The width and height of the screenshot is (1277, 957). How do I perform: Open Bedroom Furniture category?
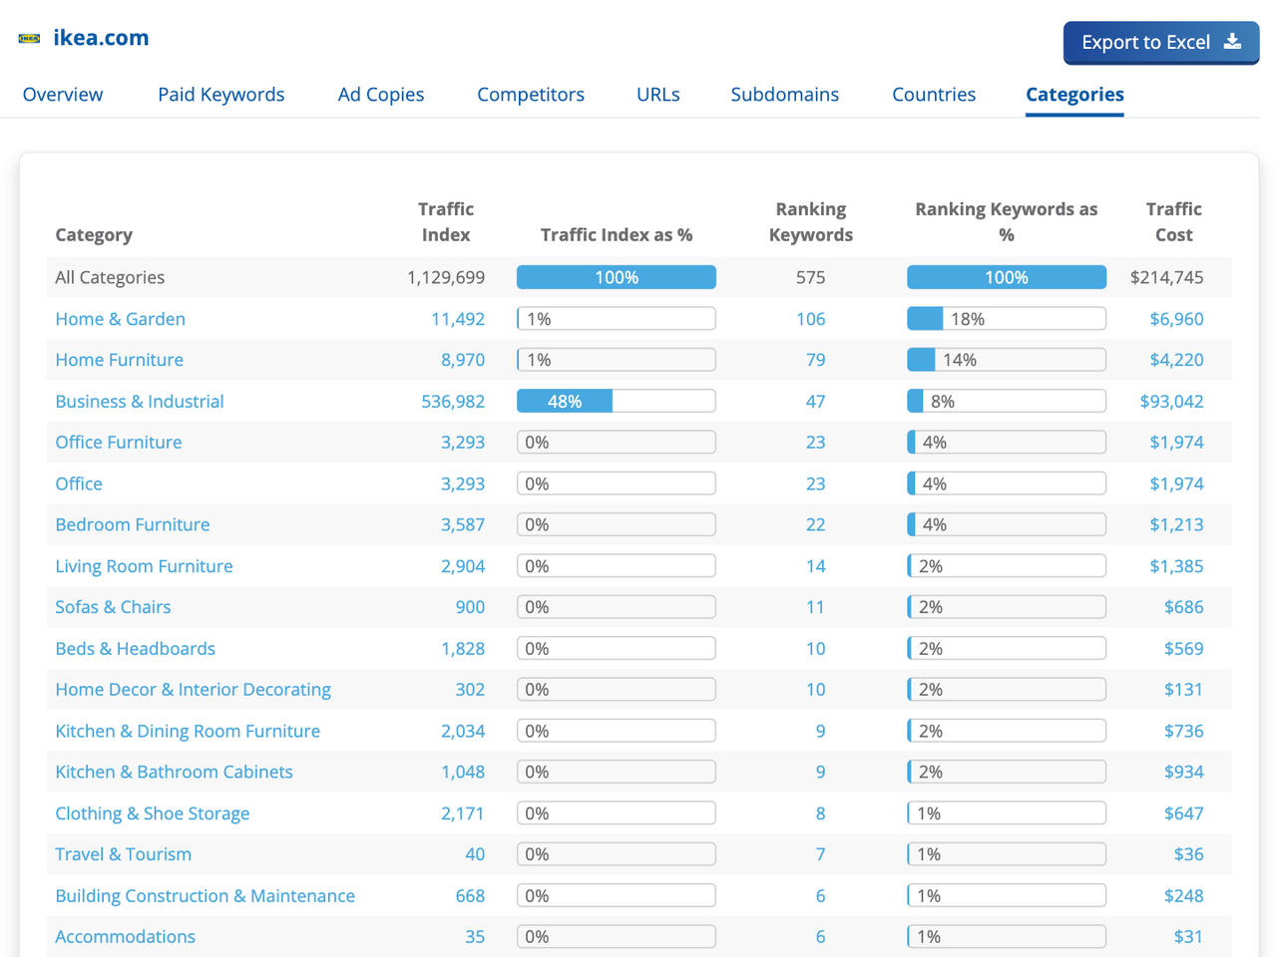point(133,524)
